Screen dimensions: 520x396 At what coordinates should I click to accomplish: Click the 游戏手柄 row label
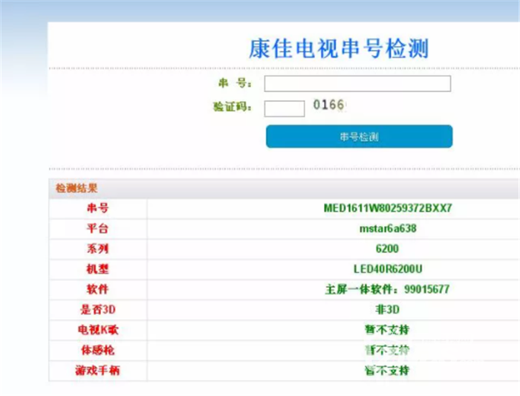[x=97, y=370]
